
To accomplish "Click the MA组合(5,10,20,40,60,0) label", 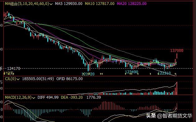I will tap(27, 4).
